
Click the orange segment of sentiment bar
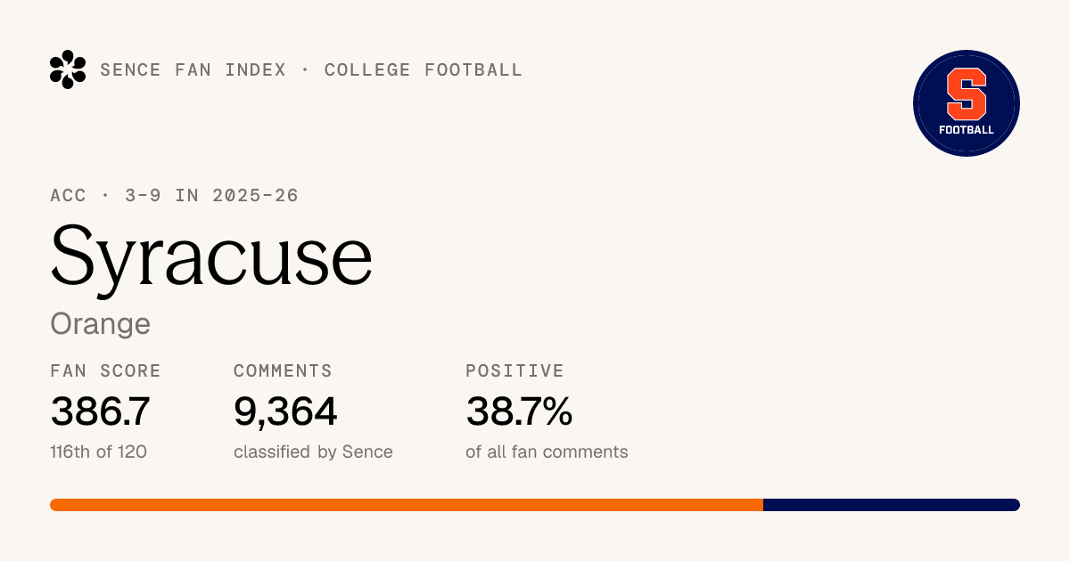pos(407,505)
